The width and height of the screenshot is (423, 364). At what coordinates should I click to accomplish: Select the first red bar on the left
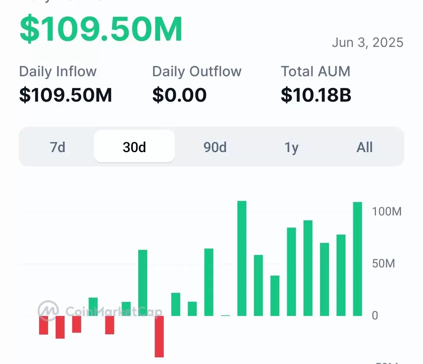point(44,325)
